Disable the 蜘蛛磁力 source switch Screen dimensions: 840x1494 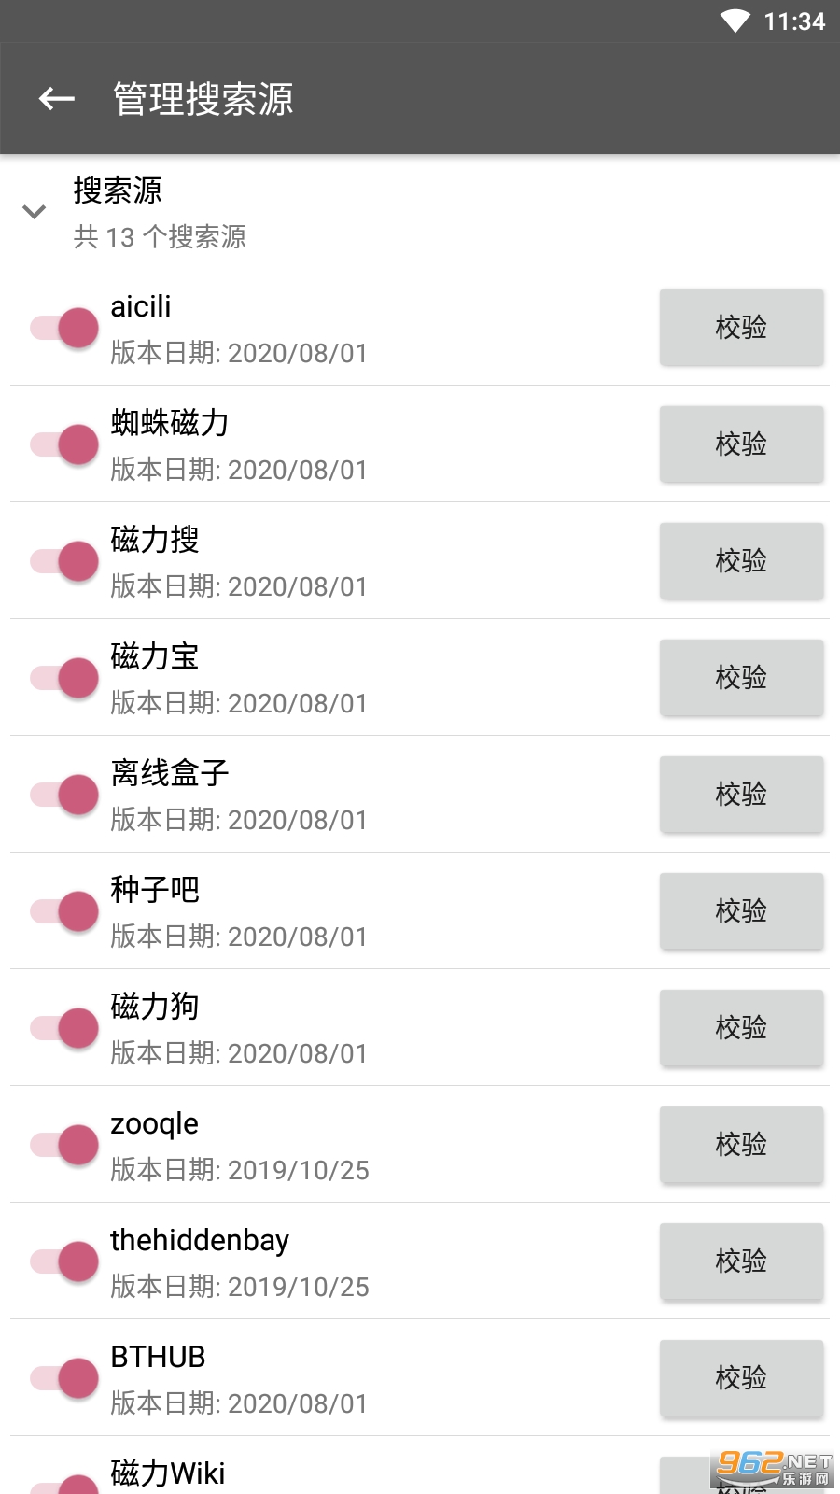(64, 444)
